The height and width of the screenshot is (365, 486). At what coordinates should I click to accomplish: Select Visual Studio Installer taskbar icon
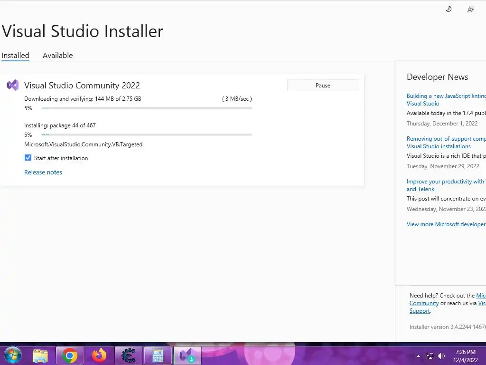tap(187, 355)
